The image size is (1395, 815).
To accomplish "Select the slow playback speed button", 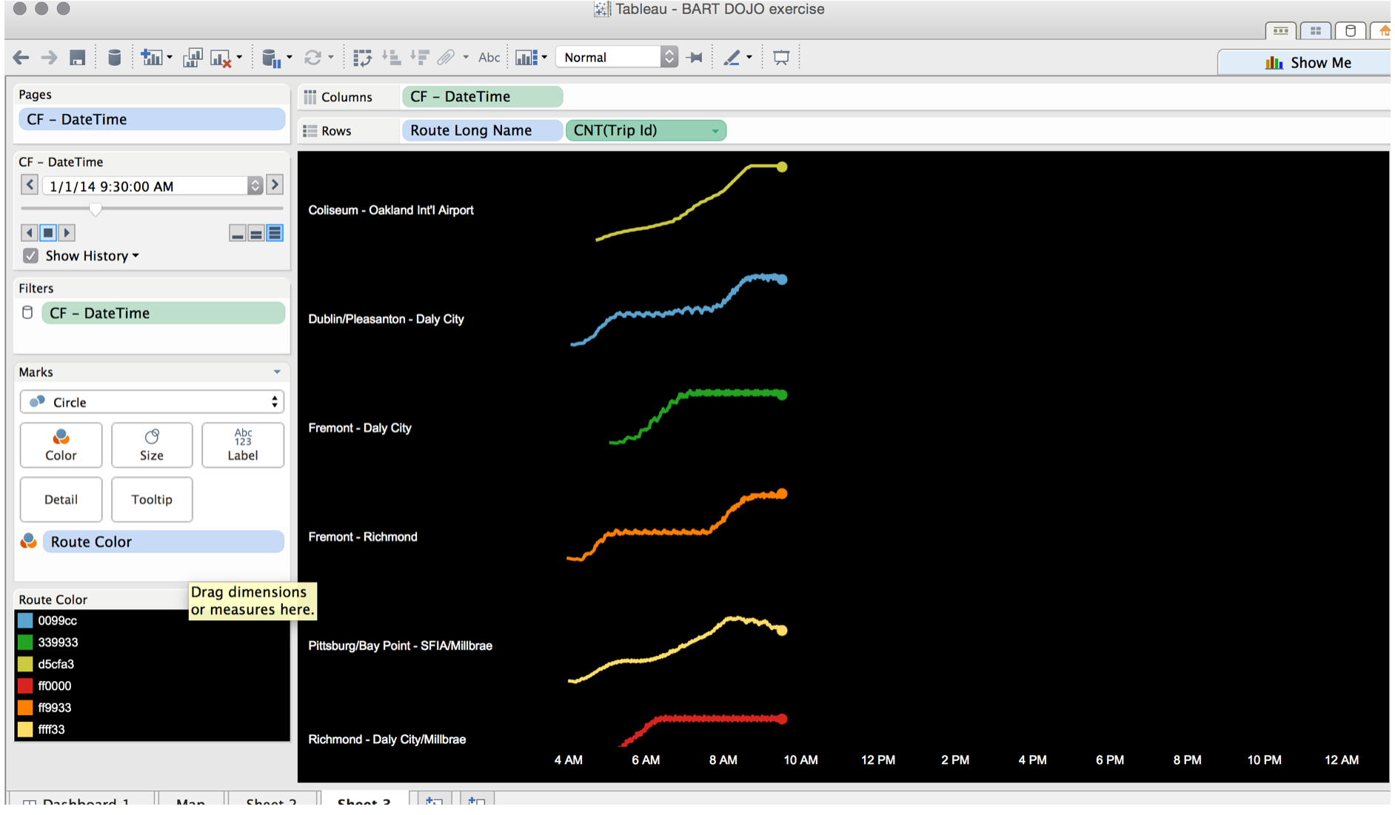I will 238,234.
